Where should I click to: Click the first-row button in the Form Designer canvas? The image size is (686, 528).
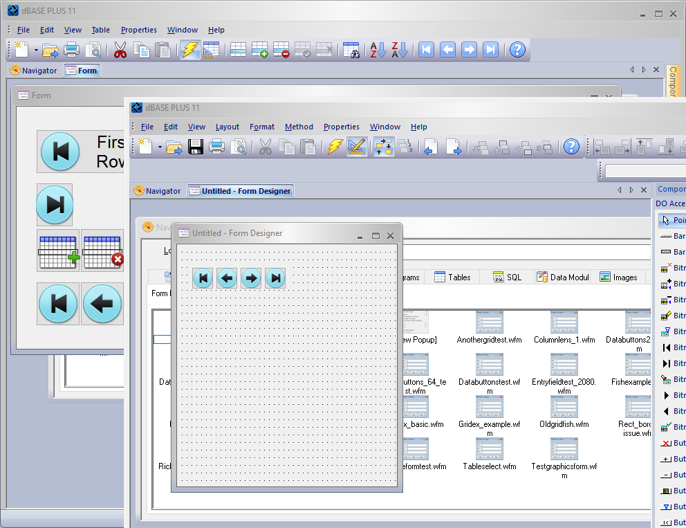pos(203,278)
